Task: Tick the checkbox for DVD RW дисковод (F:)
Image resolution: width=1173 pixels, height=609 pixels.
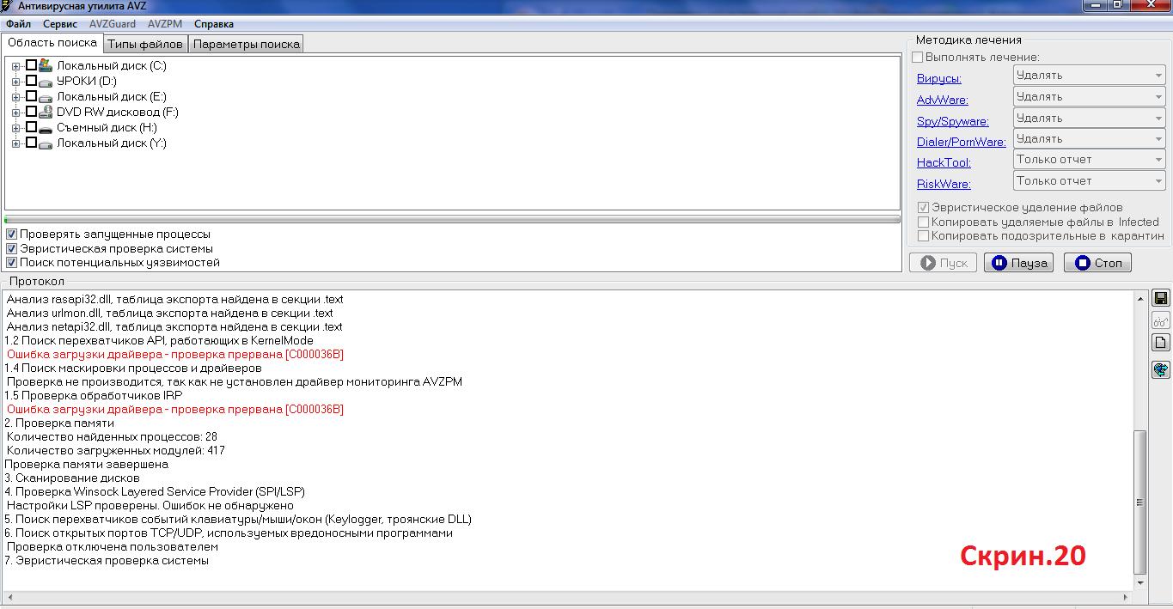Action: [x=32, y=112]
